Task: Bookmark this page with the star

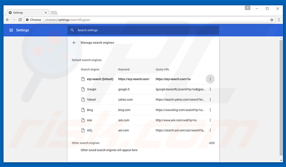Action: point(272,20)
